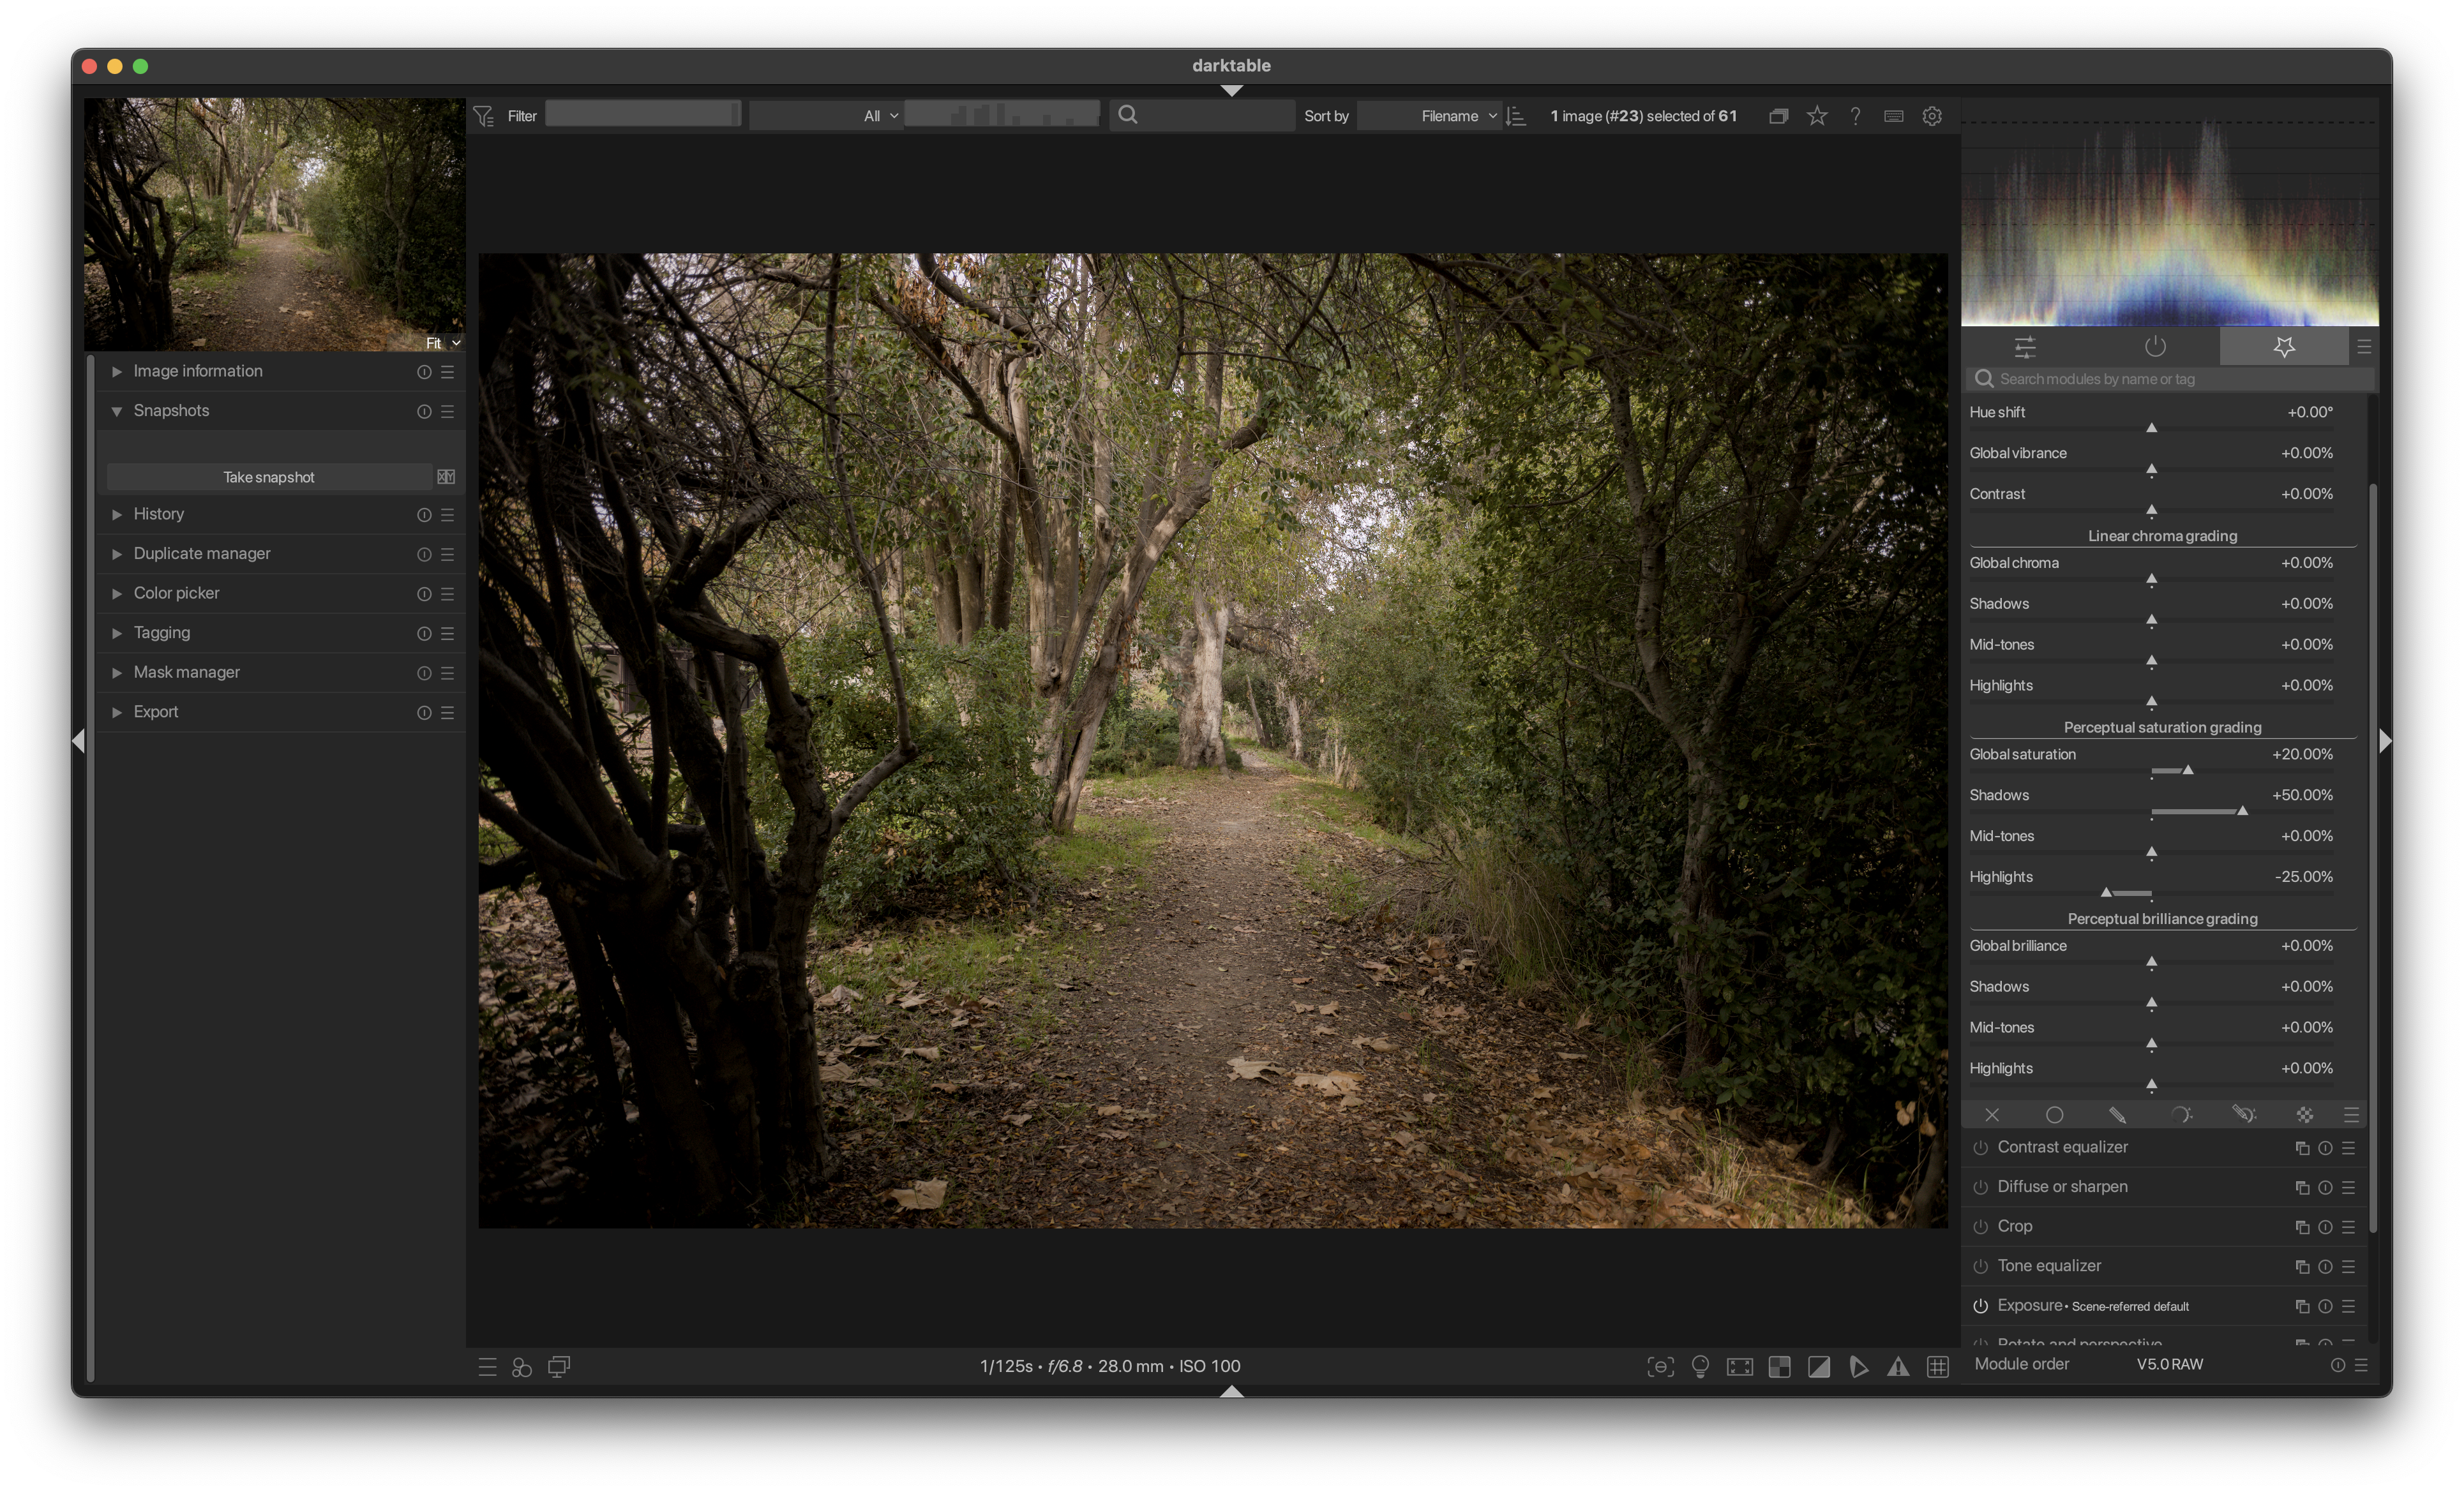Viewport: 2464px width, 1492px height.
Task: Expand the History panel
Action: coord(159,514)
